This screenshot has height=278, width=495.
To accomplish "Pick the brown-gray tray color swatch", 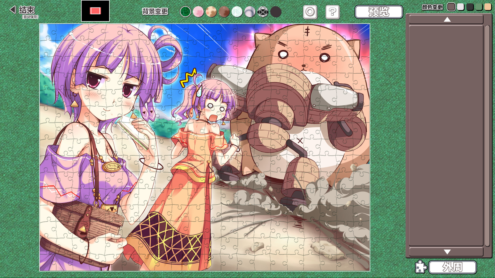I will [451, 7].
